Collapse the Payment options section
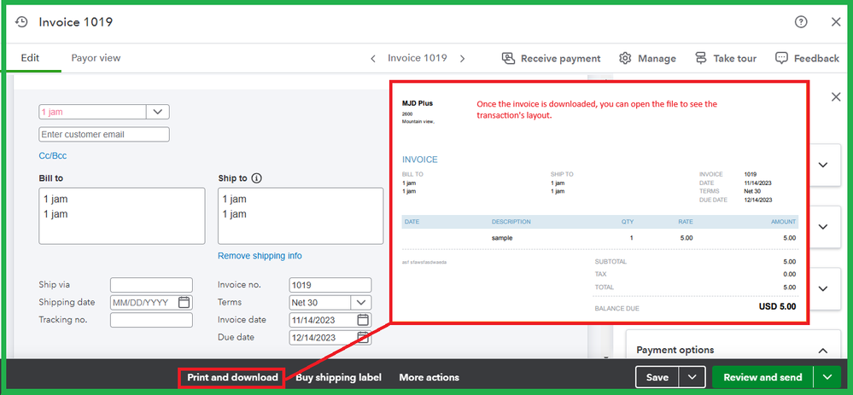The height and width of the screenshot is (395, 853). (822, 351)
